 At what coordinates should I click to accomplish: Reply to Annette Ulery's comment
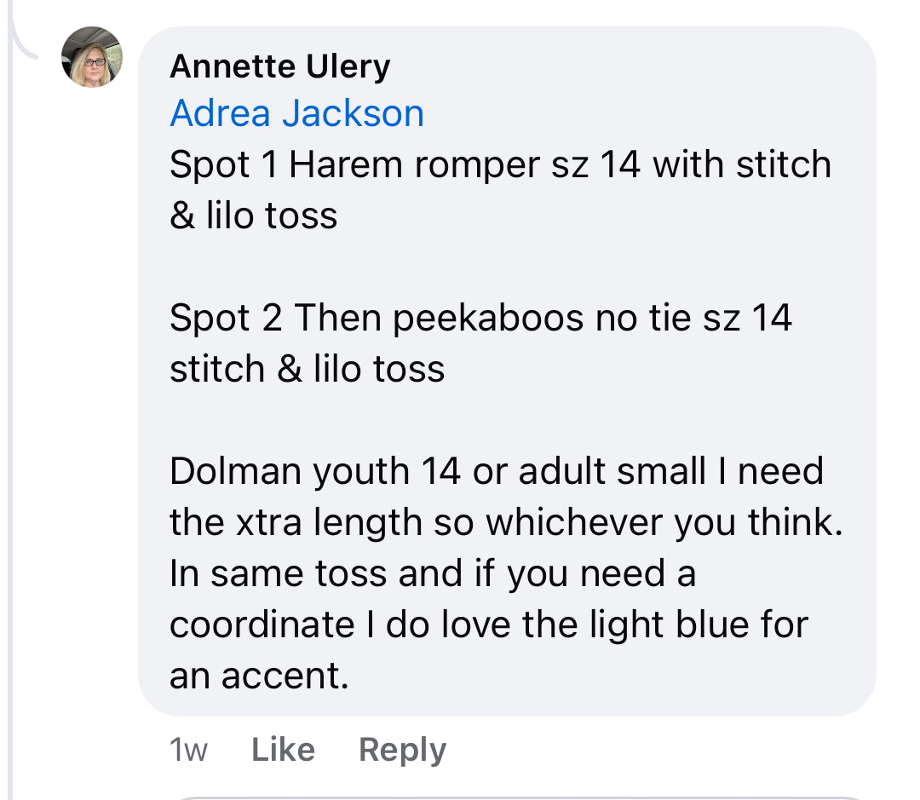click(x=402, y=750)
